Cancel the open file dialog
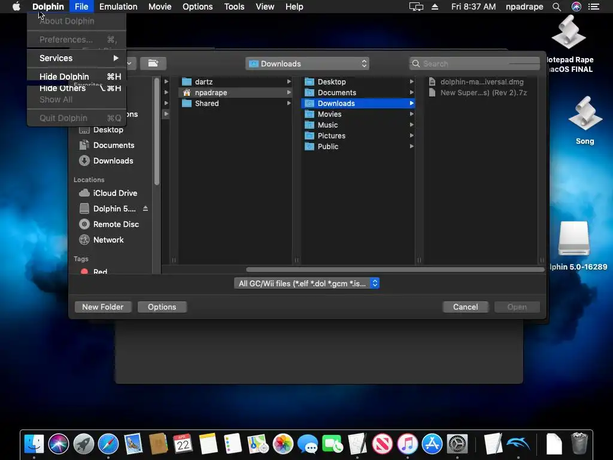This screenshot has width=613, height=460. pyautogui.click(x=465, y=307)
